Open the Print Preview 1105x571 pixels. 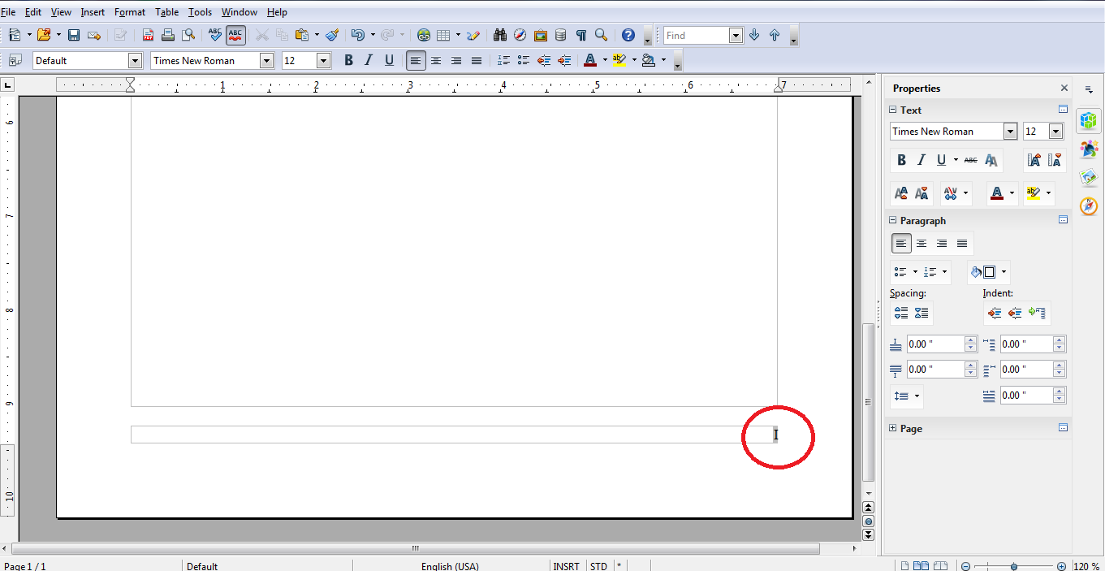[188, 35]
